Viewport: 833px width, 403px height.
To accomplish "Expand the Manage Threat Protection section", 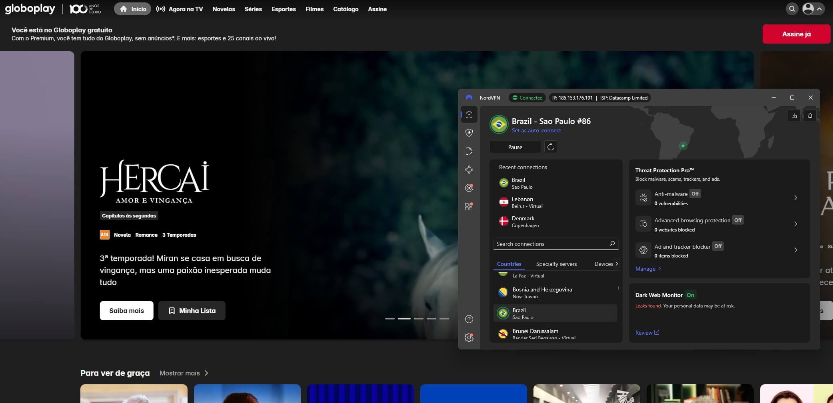I will coord(648,269).
